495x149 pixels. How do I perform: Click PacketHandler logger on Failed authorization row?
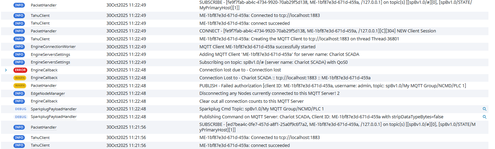pos(43,86)
